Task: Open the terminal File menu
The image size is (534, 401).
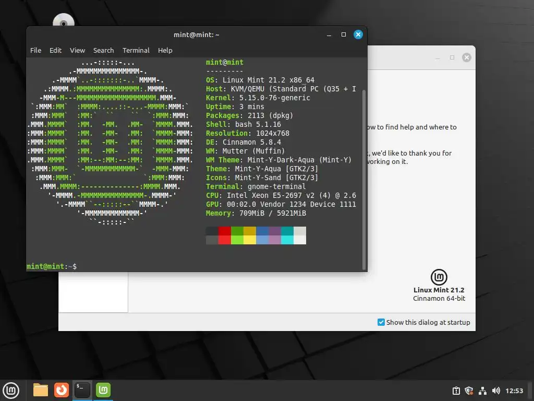Action: click(36, 51)
